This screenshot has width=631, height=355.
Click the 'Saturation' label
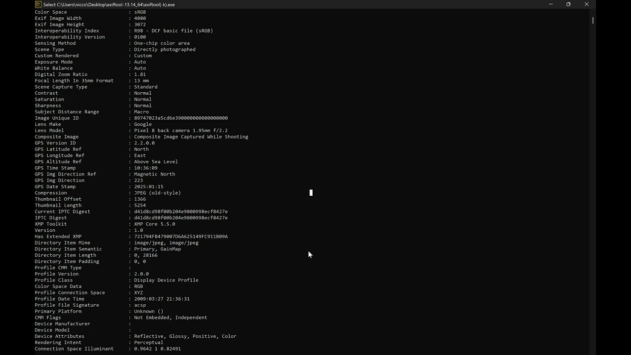coord(49,99)
